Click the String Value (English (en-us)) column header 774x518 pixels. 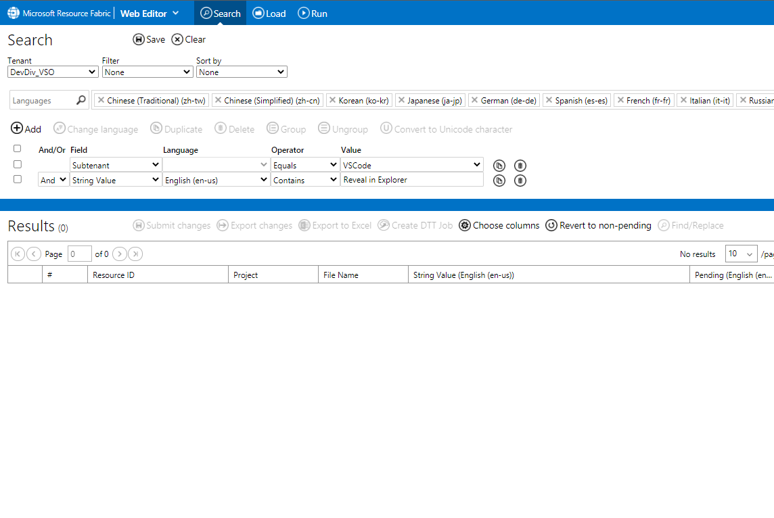[x=549, y=275]
